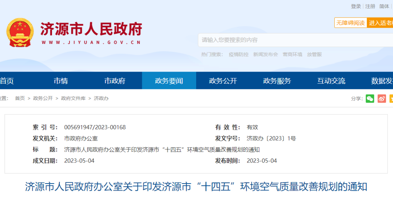Open the 政务公开 navigation item
This screenshot has width=393, height=201.
pos(223,81)
